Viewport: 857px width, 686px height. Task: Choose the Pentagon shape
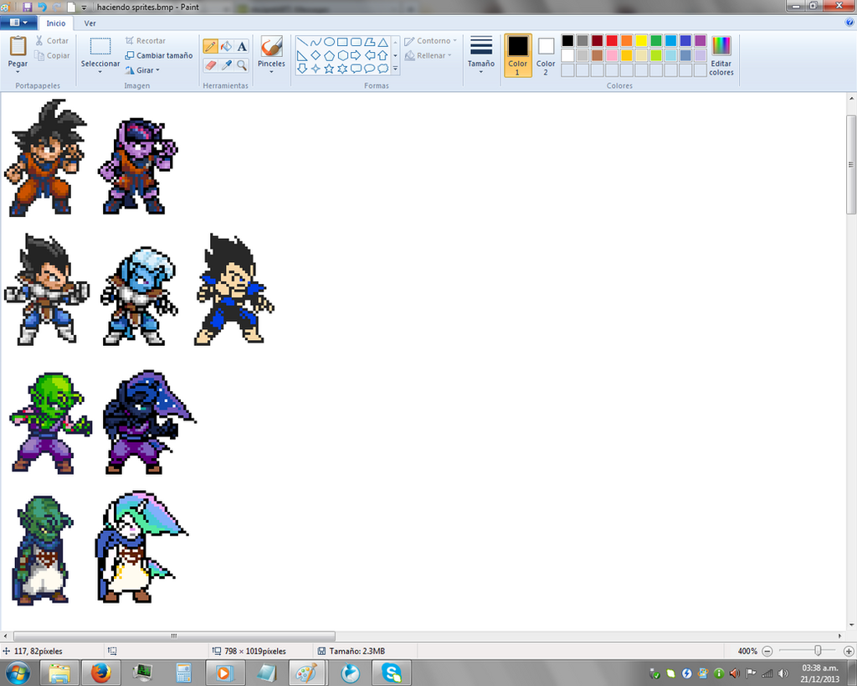[329, 55]
